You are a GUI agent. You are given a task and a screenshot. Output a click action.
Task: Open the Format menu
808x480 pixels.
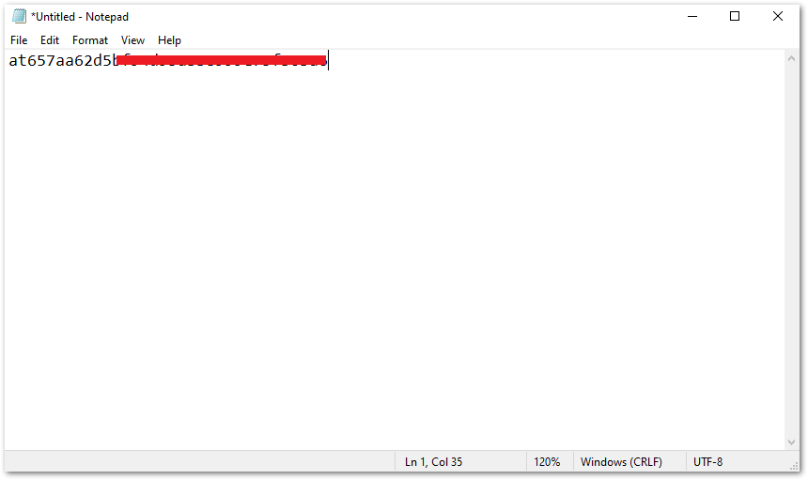[x=90, y=40]
